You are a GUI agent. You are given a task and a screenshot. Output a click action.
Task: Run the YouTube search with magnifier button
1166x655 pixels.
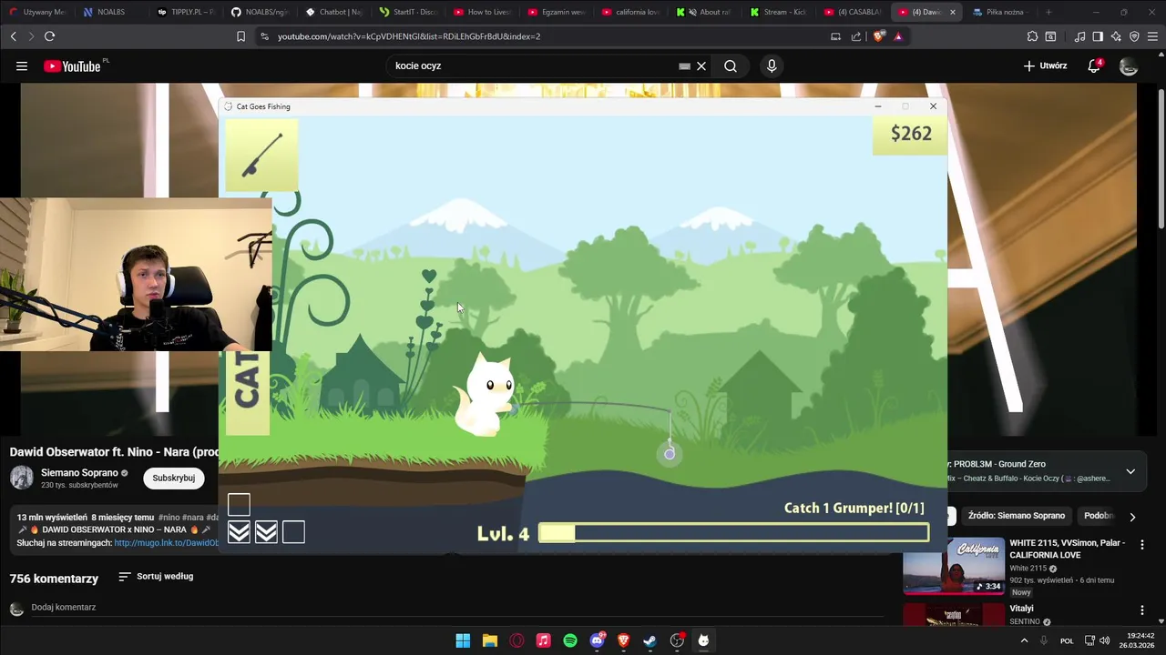731,65
